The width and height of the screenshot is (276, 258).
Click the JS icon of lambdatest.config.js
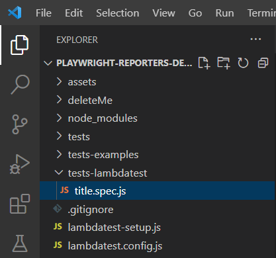tap(58, 245)
